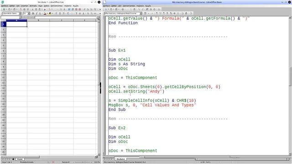Click the New spreadsheet icon in Calc
Screen dimensions: 292x164
coord(4,9)
